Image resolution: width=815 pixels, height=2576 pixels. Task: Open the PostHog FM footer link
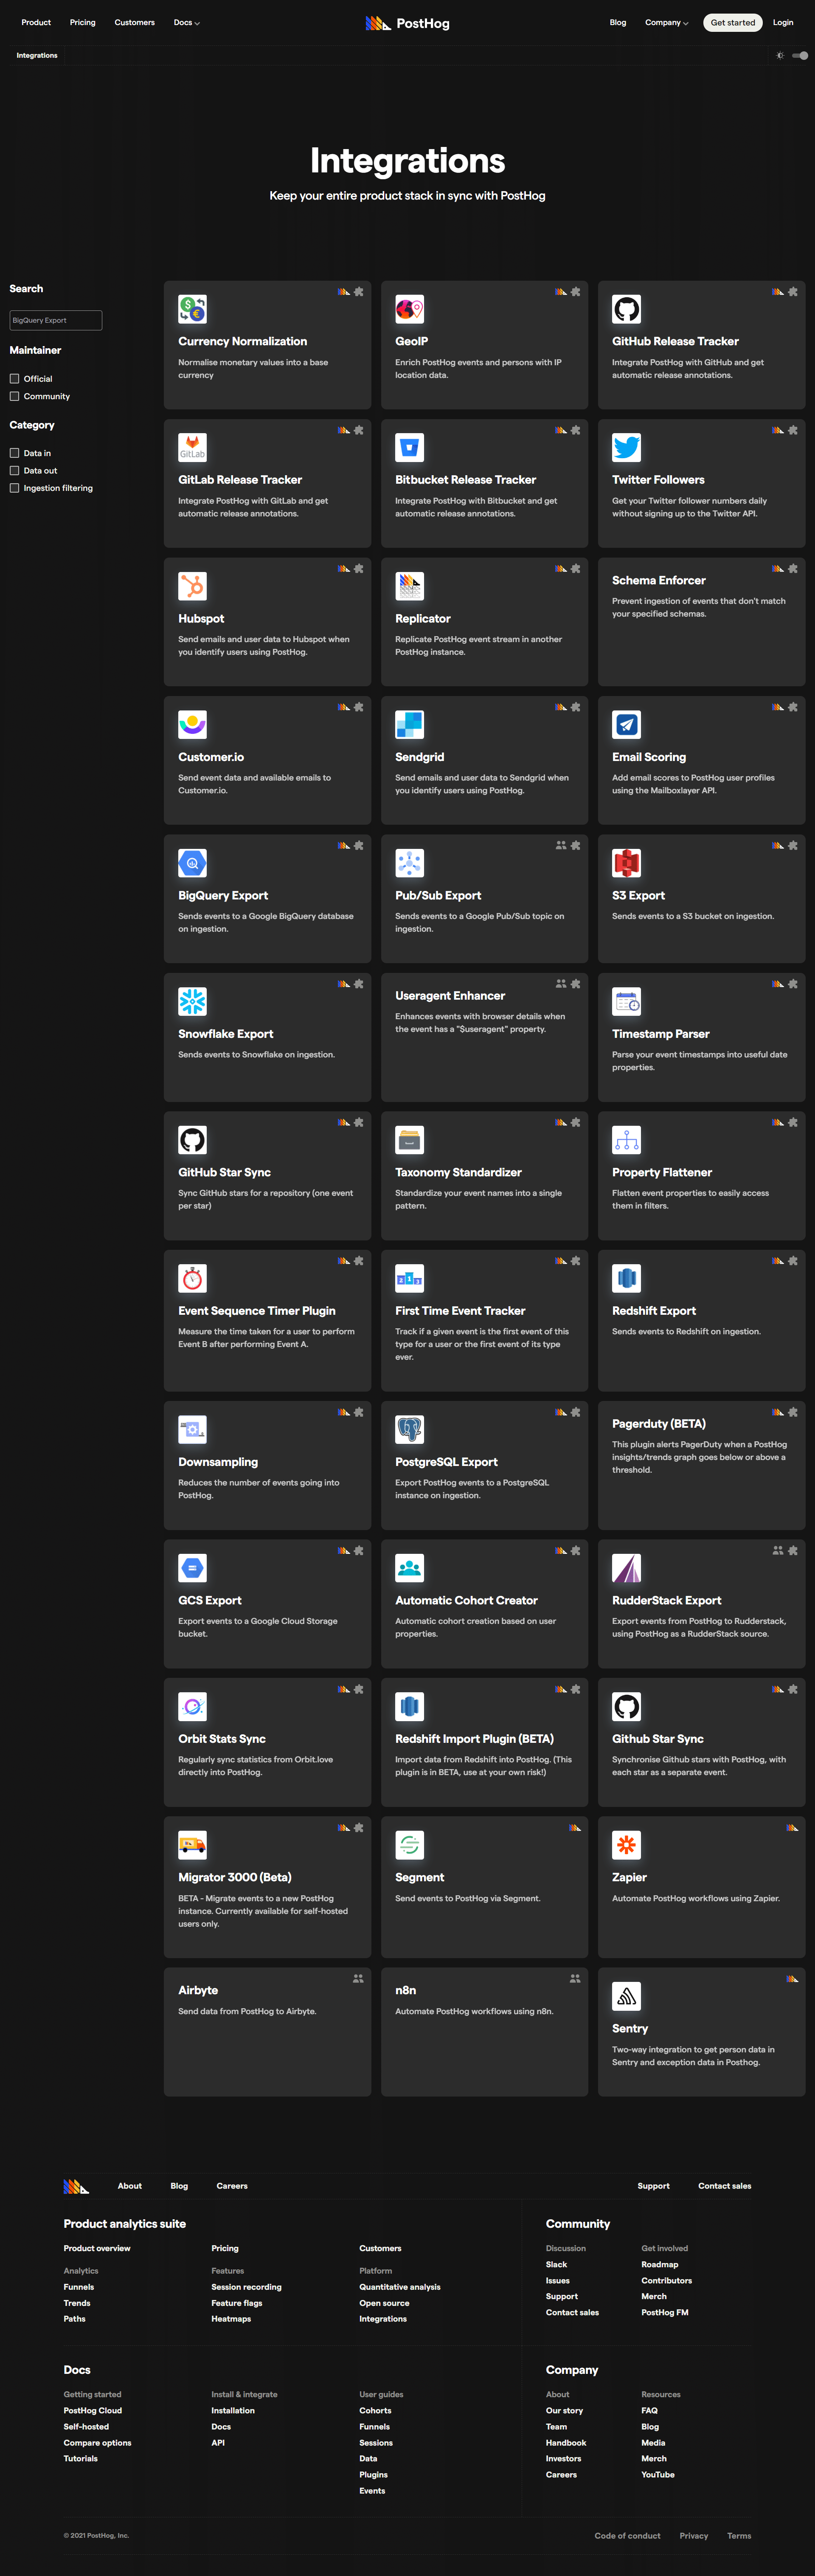coord(665,2312)
